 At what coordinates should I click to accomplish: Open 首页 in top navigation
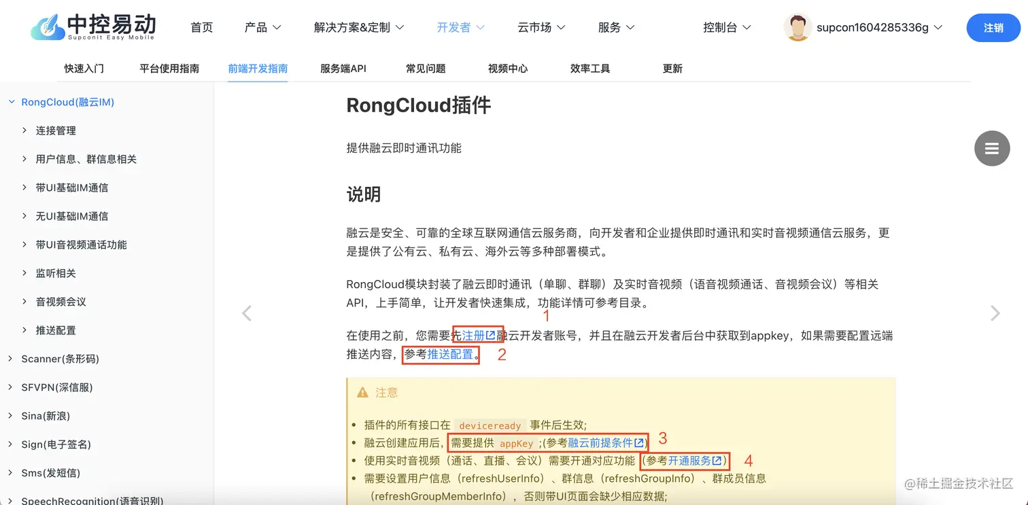[202, 27]
